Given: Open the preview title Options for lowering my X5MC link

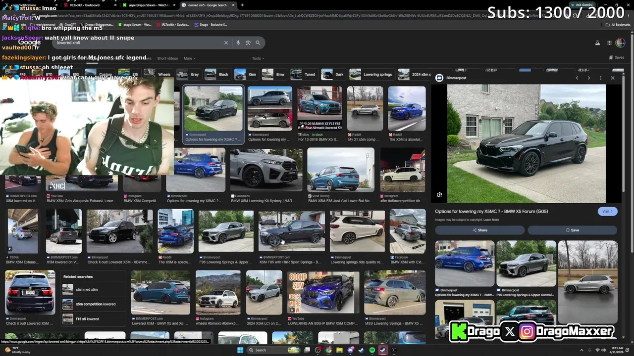Looking at the screenshot, I should [491, 211].
